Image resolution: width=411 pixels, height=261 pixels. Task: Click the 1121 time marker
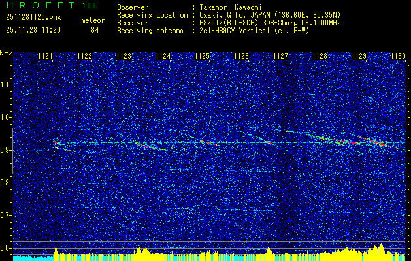[x=45, y=56]
